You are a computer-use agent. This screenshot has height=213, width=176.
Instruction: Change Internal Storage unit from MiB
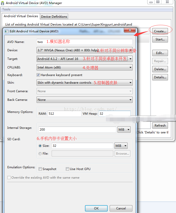tap(124, 130)
